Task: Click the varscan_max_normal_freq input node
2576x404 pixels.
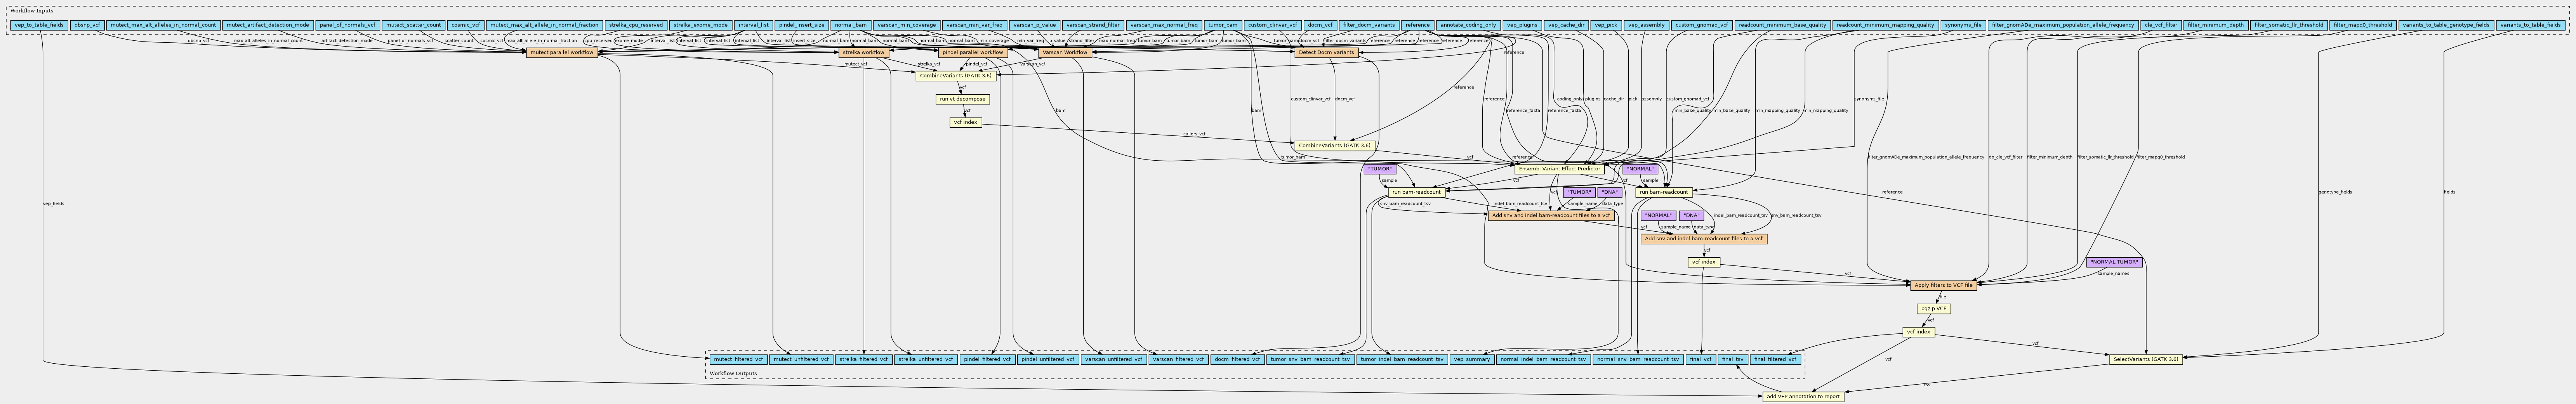Action: click(x=1164, y=24)
